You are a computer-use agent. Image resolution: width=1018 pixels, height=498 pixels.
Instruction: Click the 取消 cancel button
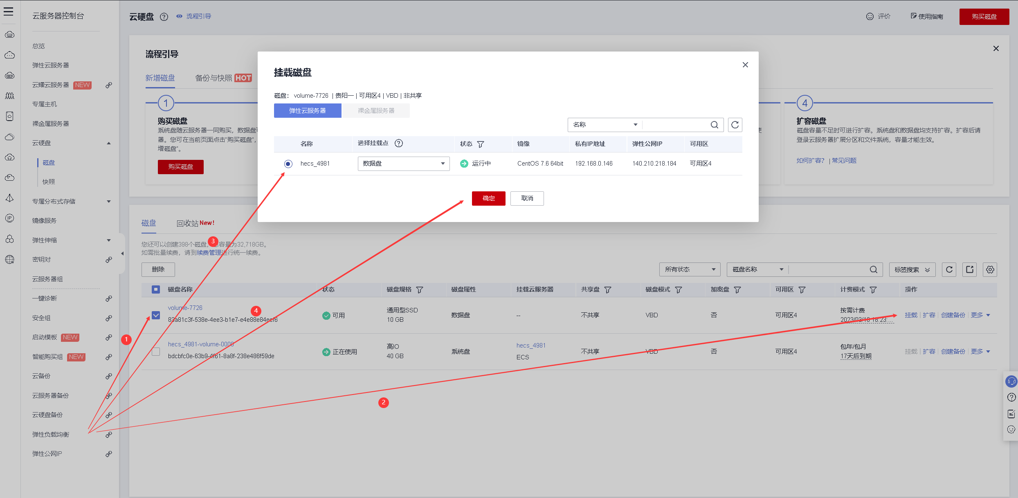coord(527,198)
